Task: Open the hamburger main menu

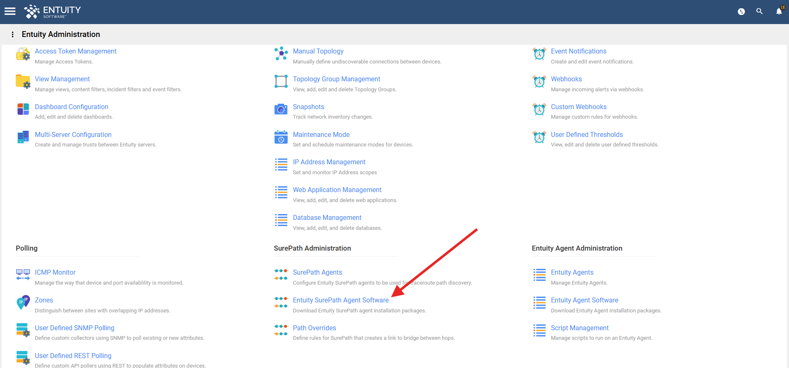Action: point(10,11)
